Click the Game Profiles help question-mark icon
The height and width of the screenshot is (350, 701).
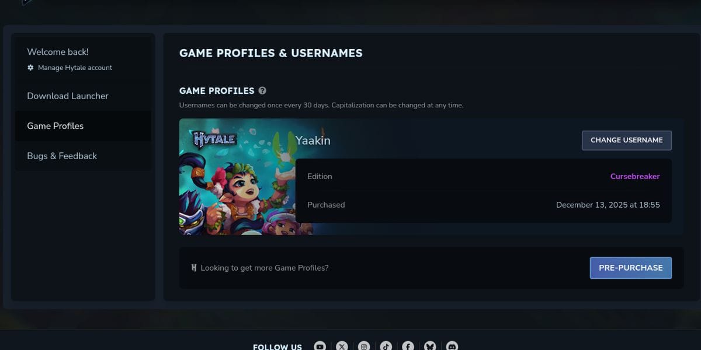point(262,90)
